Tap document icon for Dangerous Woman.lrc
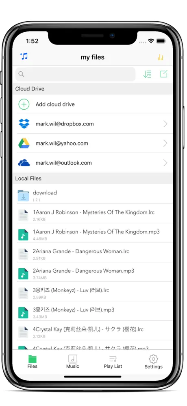 23,254
